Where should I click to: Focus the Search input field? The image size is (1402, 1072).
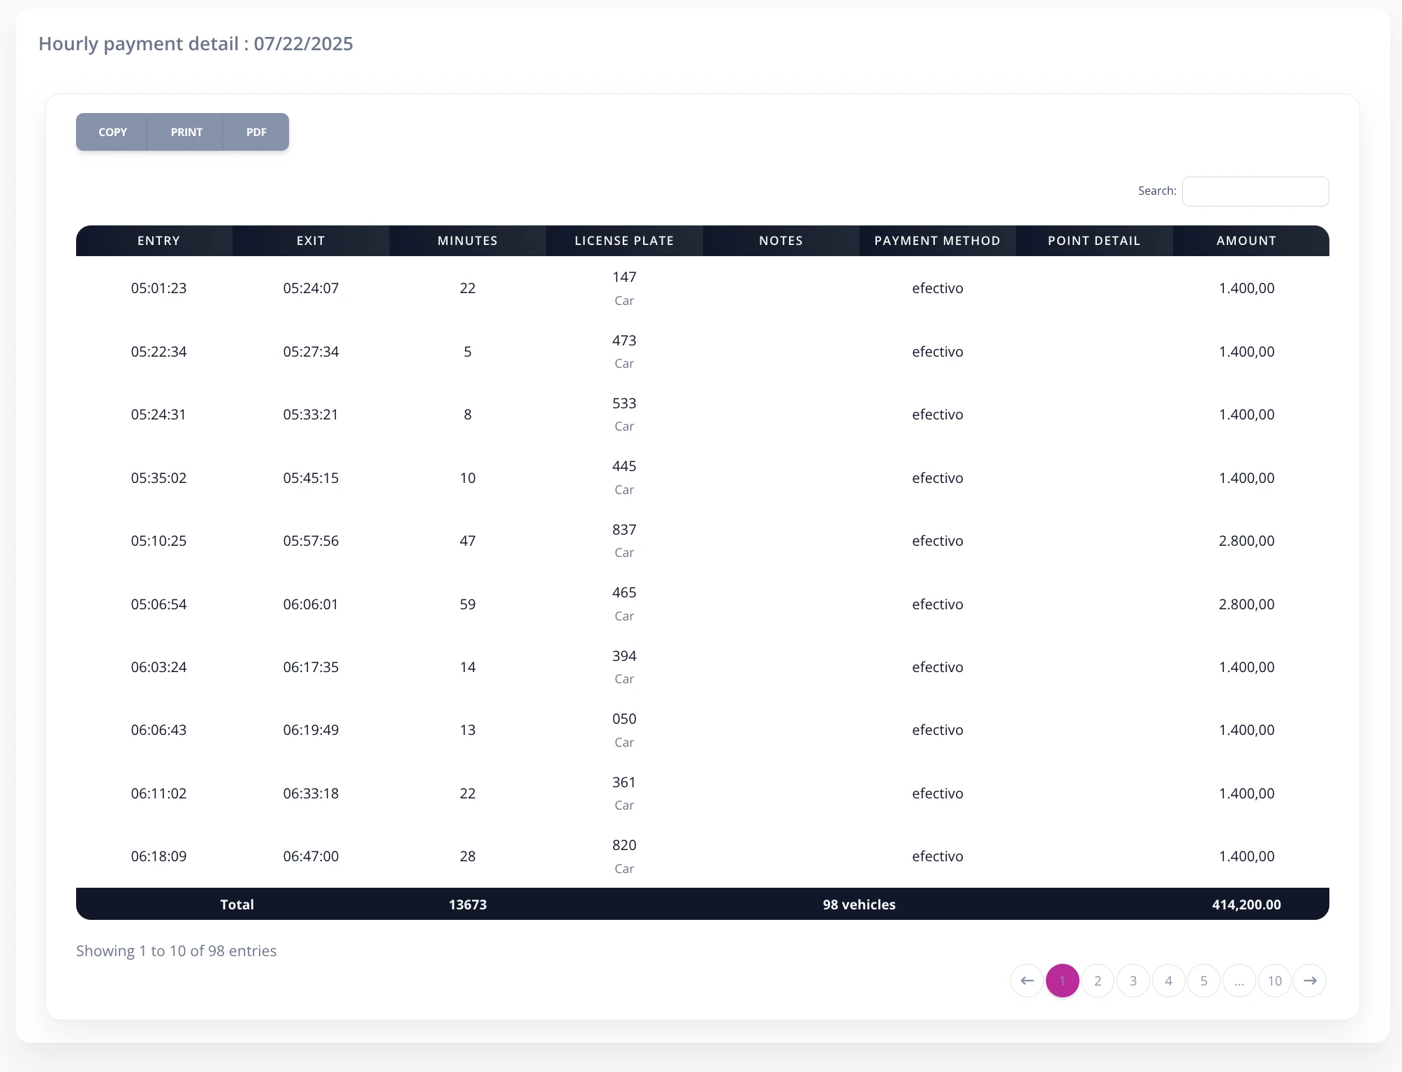[1255, 191]
